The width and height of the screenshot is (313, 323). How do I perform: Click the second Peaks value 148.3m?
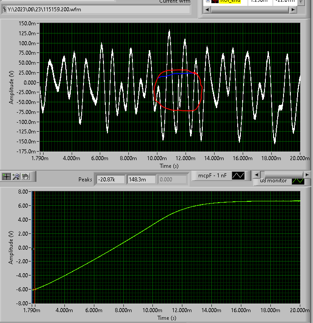(x=141, y=180)
